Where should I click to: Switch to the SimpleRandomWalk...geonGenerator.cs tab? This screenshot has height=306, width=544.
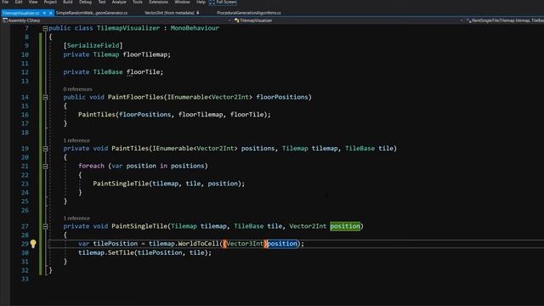pos(92,13)
